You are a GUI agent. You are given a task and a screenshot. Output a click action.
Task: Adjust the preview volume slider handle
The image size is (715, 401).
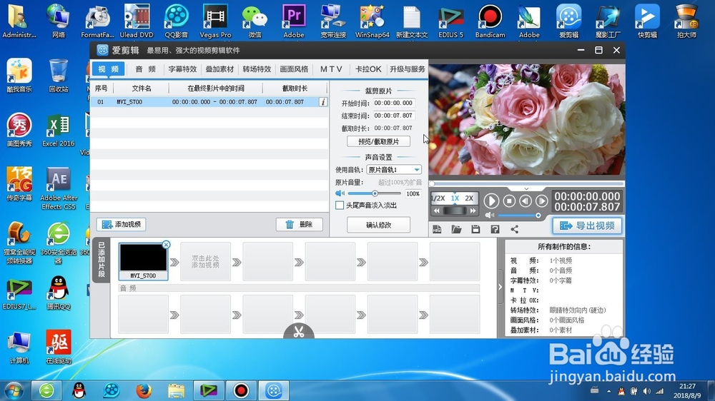pos(538,215)
